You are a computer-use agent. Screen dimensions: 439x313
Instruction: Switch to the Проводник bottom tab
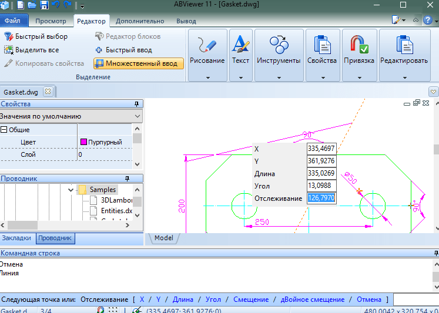tap(55, 238)
